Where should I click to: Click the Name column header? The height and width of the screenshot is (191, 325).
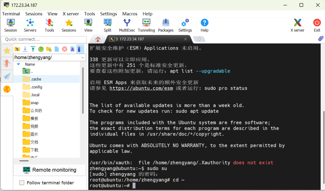(30, 64)
